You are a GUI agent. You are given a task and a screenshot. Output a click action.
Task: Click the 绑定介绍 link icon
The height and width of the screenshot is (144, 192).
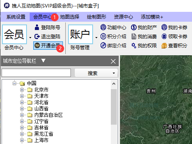[x=103, y=45]
